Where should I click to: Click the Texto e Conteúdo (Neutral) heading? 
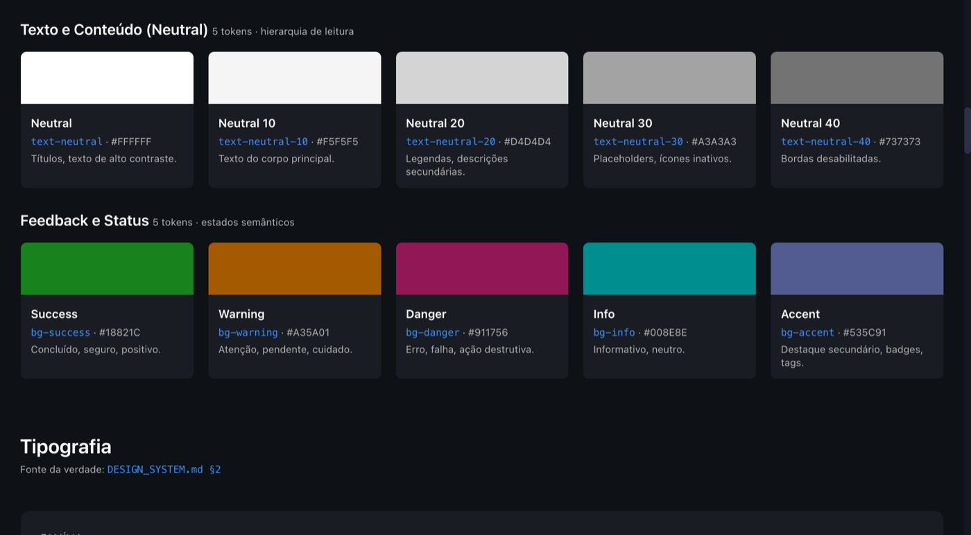pos(114,30)
